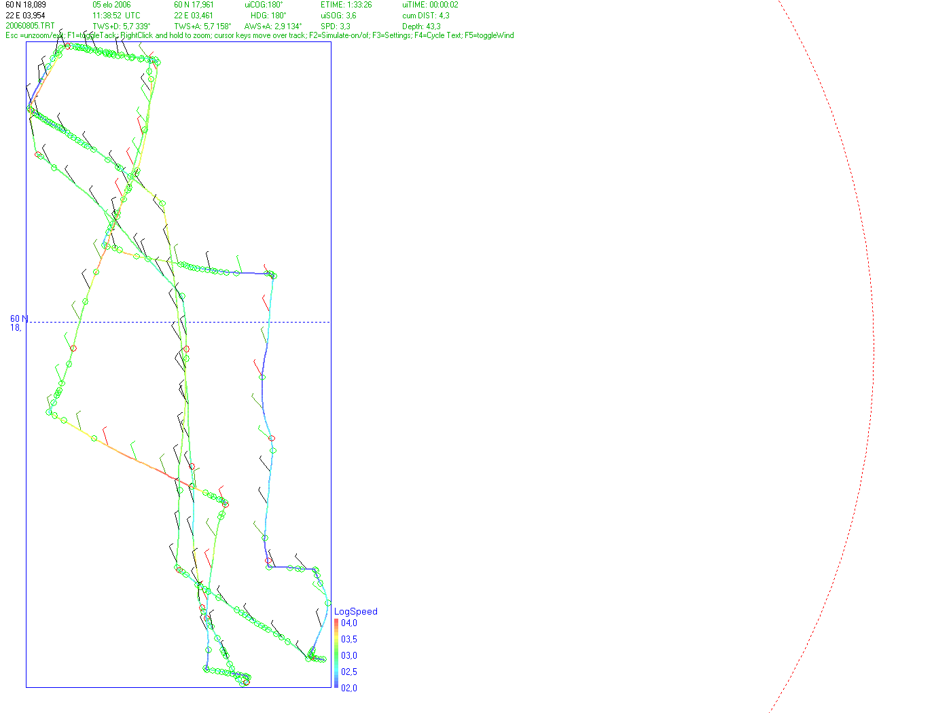Click the position value 60 N 17,961
This screenshot has width=951, height=713.
point(194,5)
